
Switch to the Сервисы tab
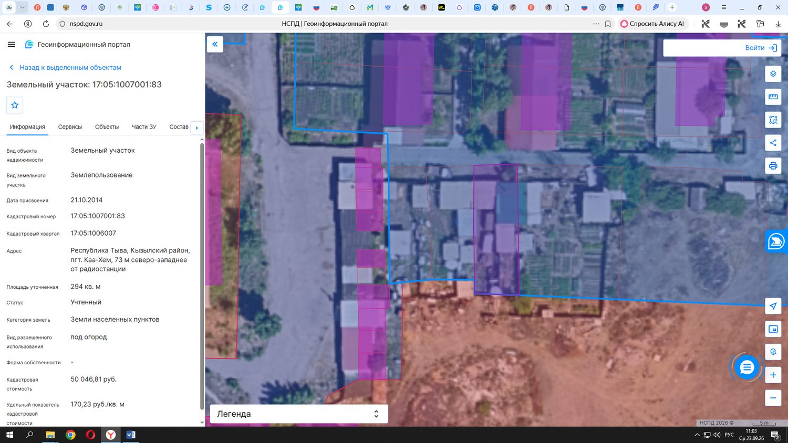click(x=70, y=127)
